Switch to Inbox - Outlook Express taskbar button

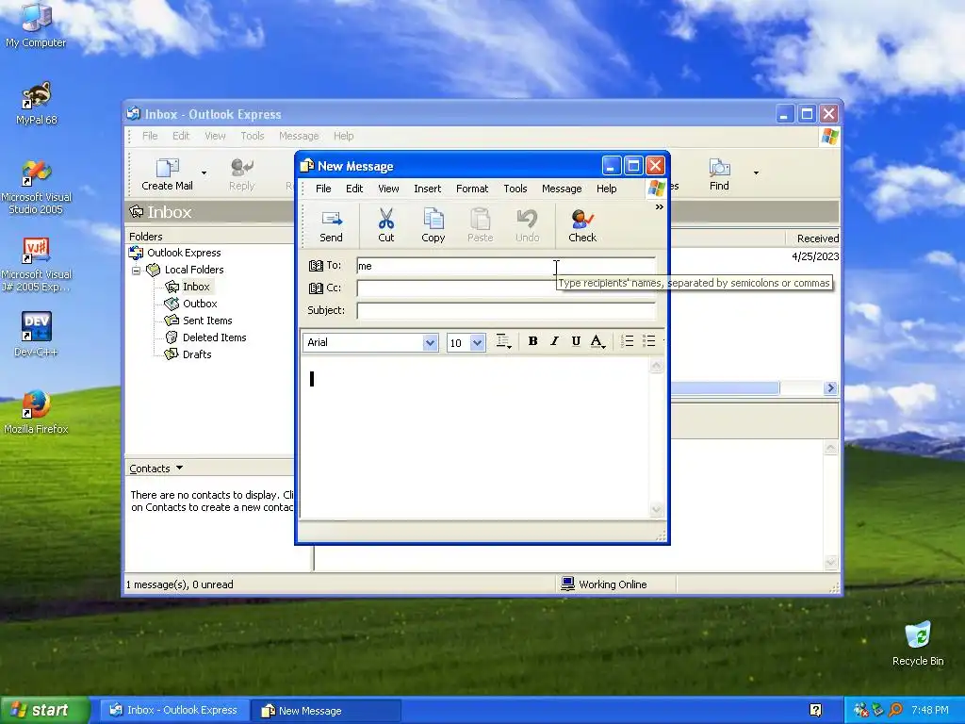[x=174, y=710]
